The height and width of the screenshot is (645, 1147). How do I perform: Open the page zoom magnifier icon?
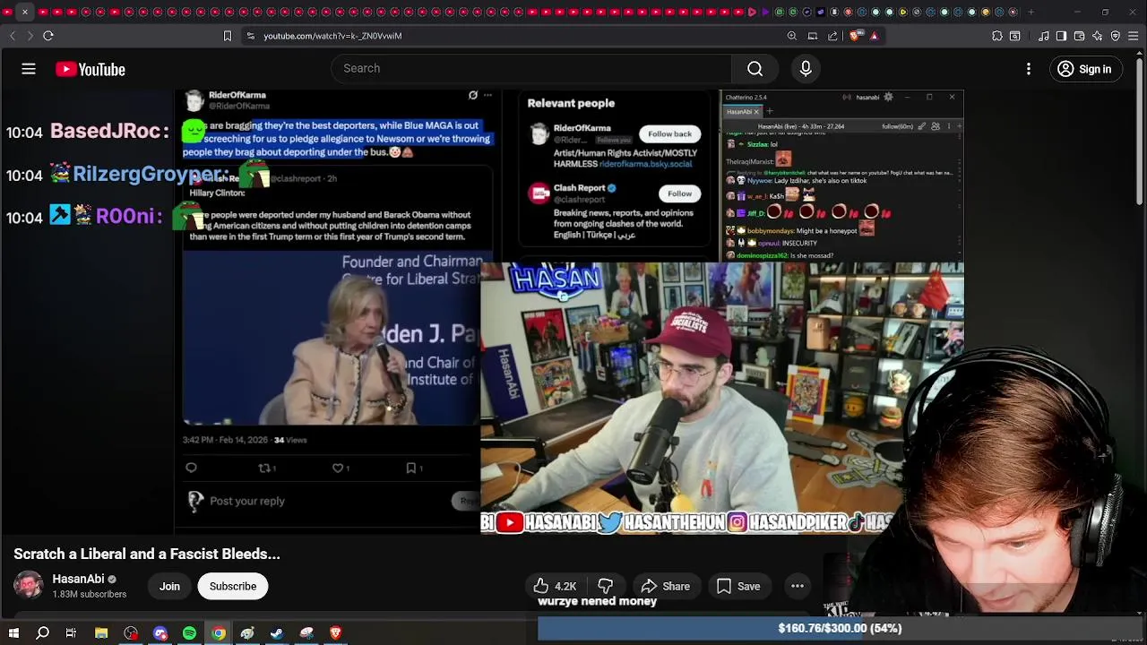pos(792,36)
